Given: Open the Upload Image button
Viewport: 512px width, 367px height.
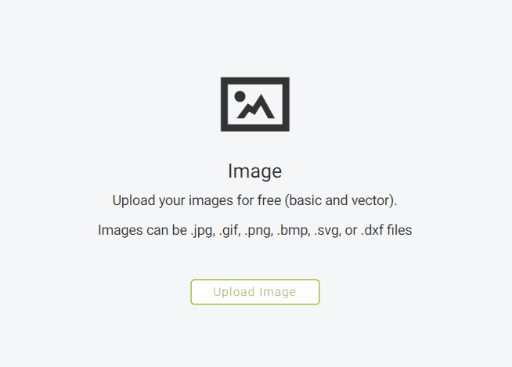Looking at the screenshot, I should tap(255, 292).
